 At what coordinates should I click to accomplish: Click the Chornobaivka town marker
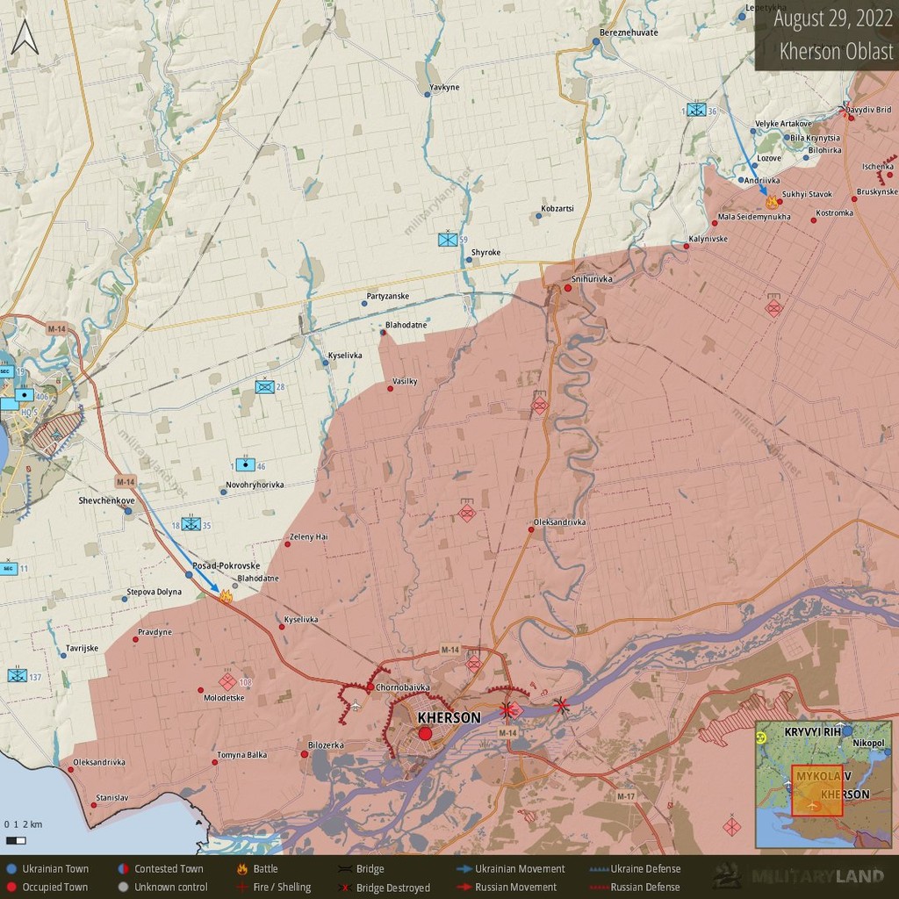pyautogui.click(x=370, y=687)
